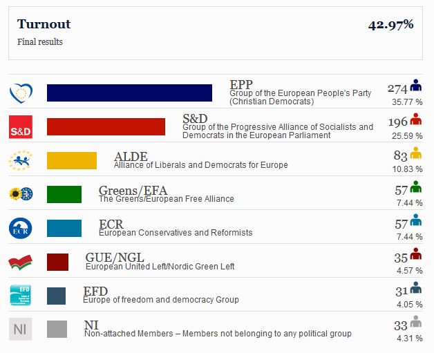Viewport: 434px width, 353px height.
Task: Open the S&D group name heading
Action: (195, 118)
